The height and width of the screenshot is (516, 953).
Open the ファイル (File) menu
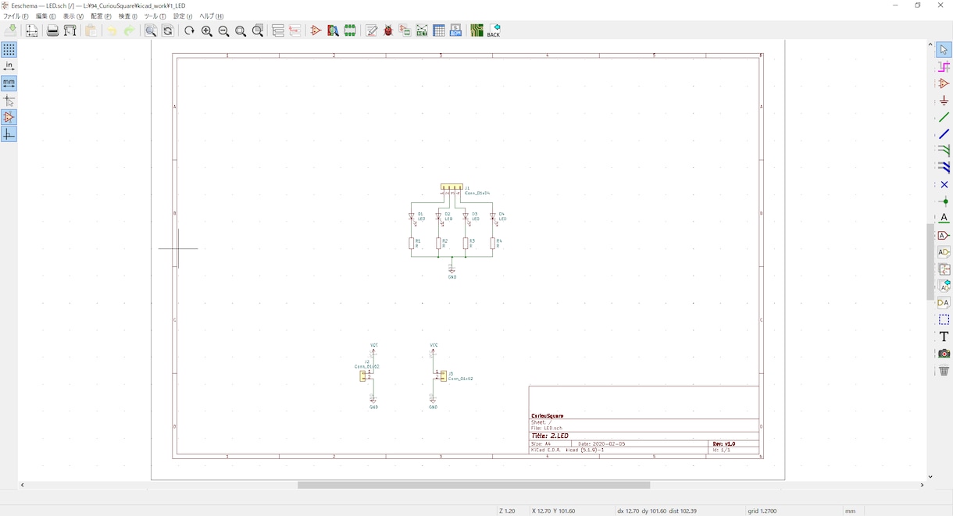tap(16, 16)
